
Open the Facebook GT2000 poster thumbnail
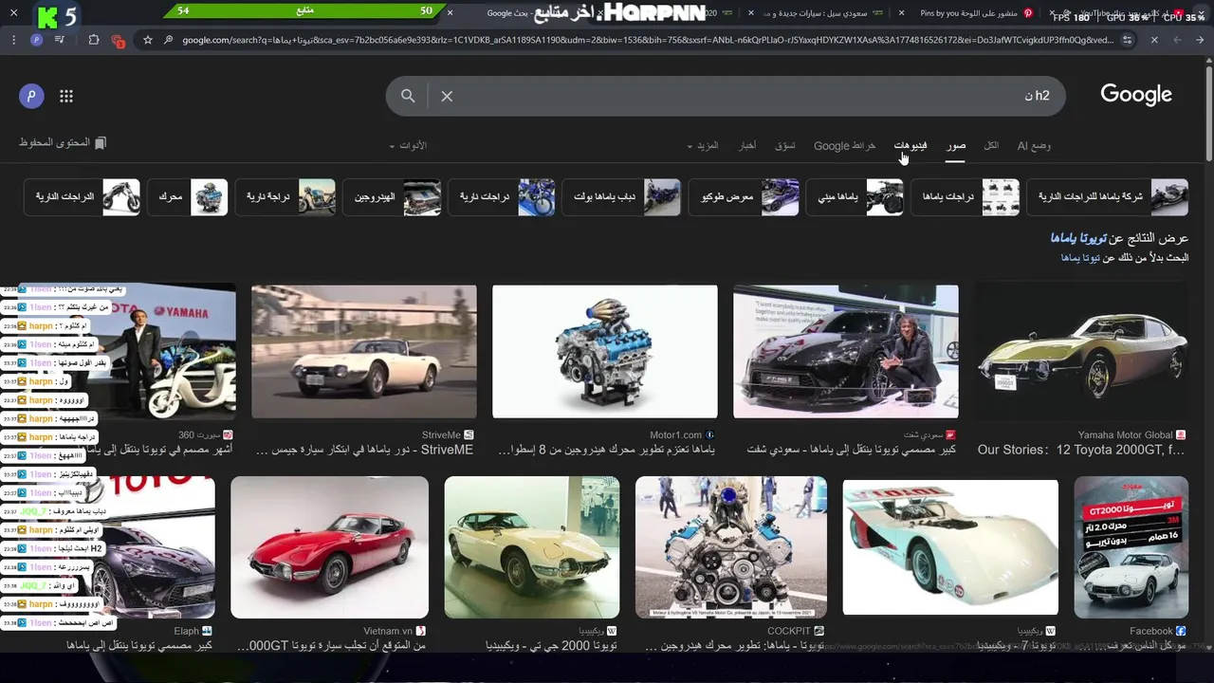pyautogui.click(x=1131, y=547)
